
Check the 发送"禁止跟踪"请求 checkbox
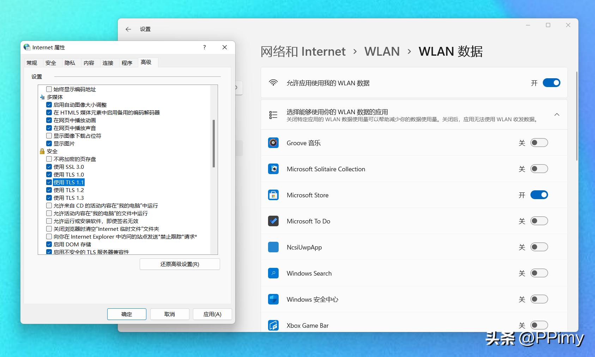click(x=49, y=236)
